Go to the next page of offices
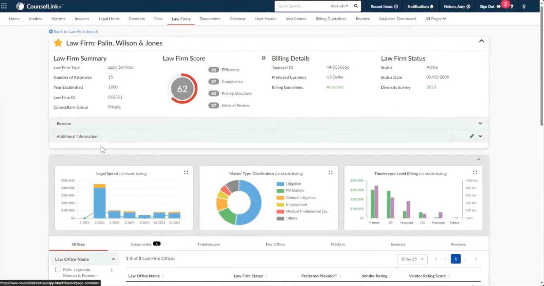The width and height of the screenshot is (544, 286). (465, 259)
